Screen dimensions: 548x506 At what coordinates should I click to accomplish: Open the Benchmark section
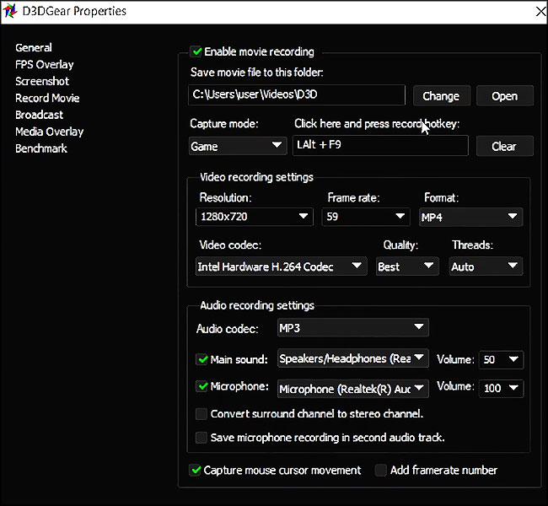[41, 148]
